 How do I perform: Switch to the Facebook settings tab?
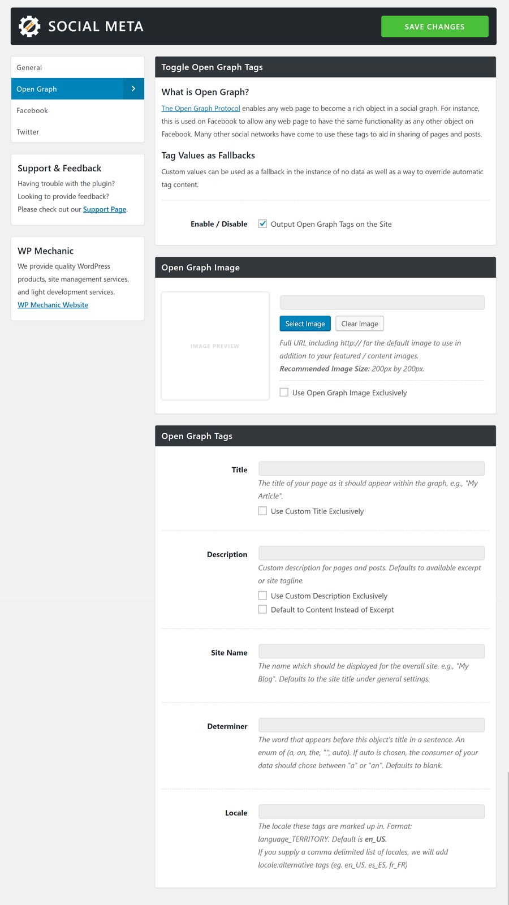pos(32,110)
